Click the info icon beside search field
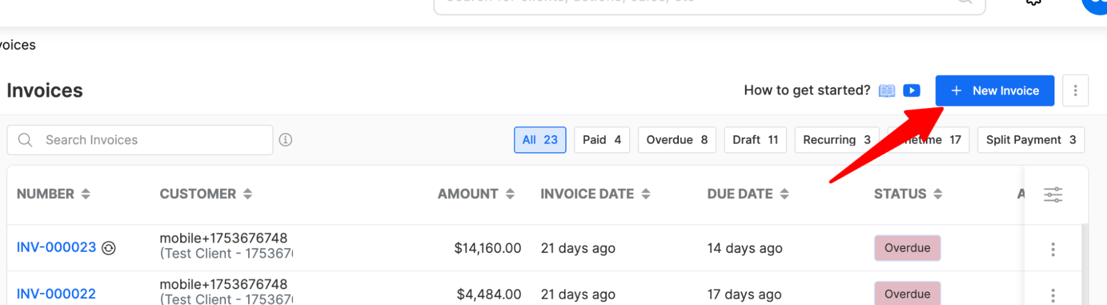Screen dimensions: 1107x305 [285, 140]
